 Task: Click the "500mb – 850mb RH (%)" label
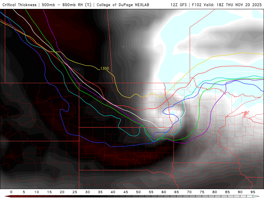pyautogui.click(x=67, y=5)
